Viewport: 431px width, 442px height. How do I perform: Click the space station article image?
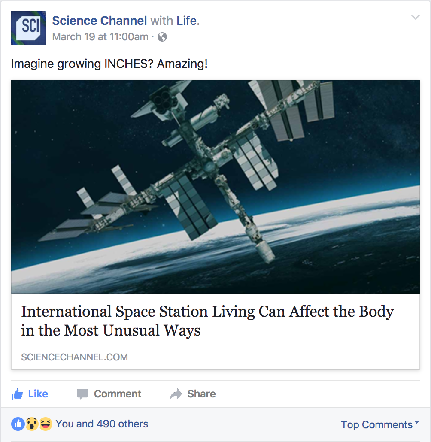point(215,187)
